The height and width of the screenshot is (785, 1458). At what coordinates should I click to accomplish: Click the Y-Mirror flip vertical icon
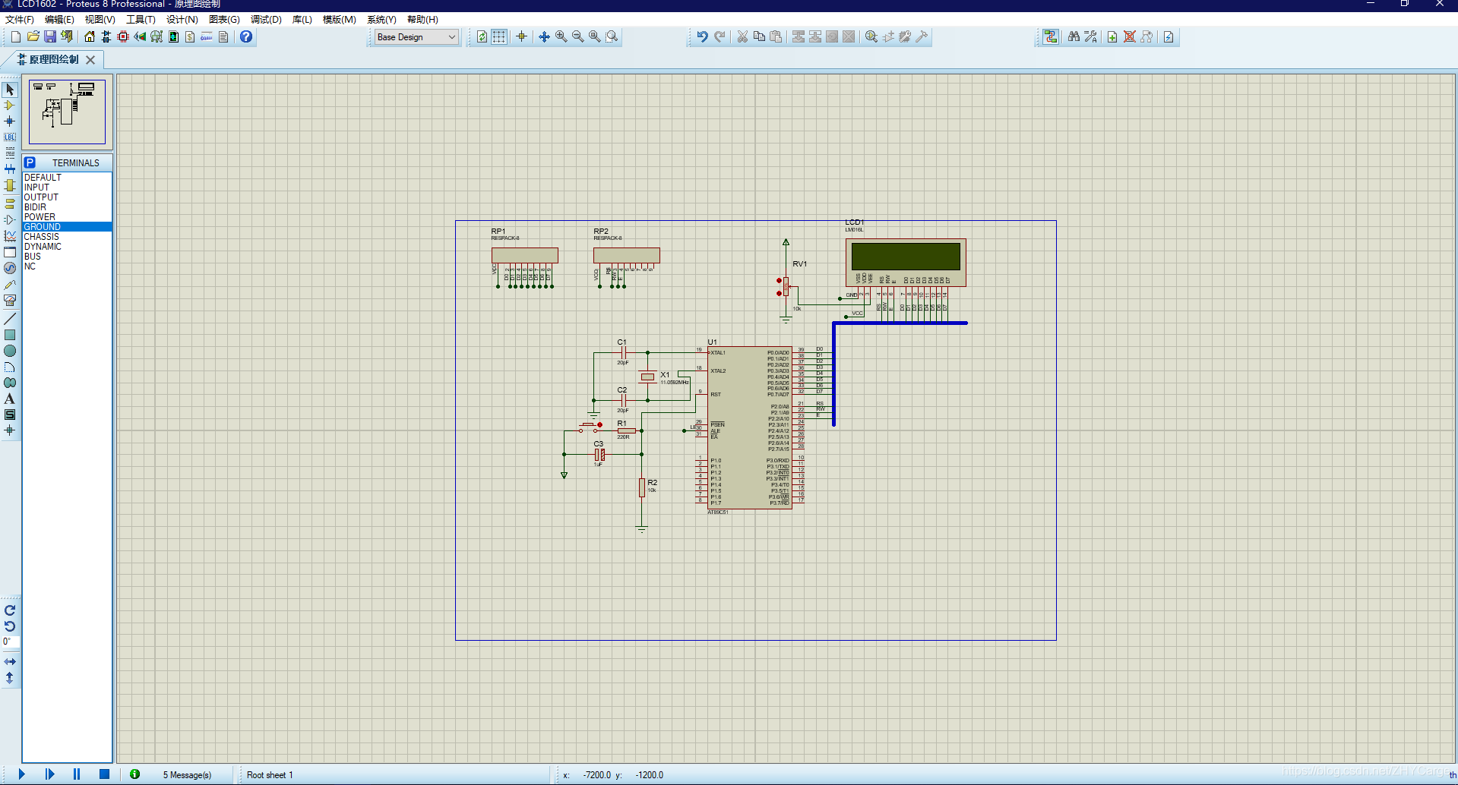click(x=10, y=678)
